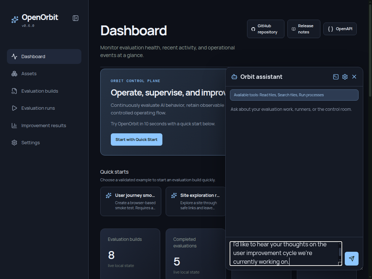Click the evaluation builds count 8

tap(111, 255)
